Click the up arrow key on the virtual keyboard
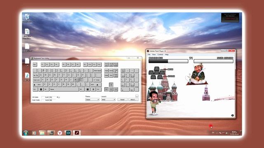This screenshot has width=264, height=148. [111, 85]
